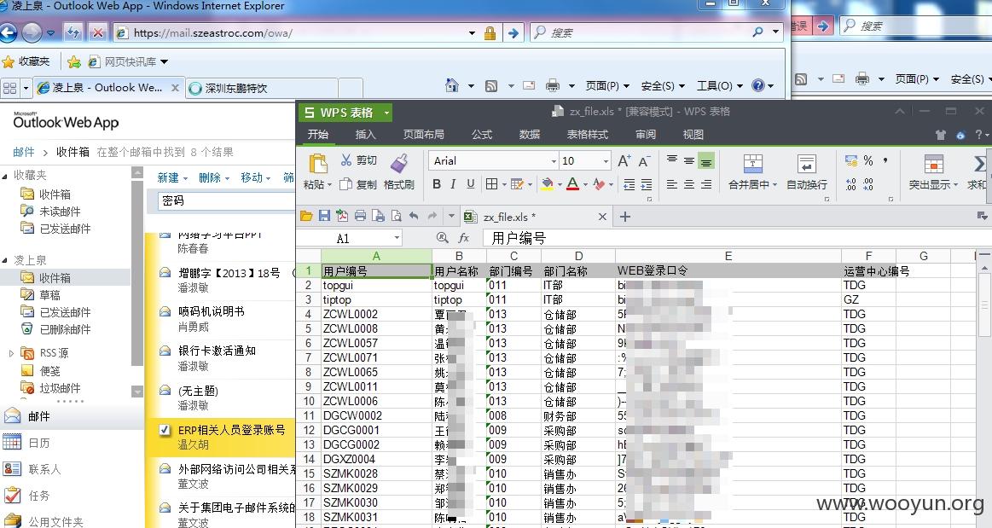
Task: Open the Arial font name dropdown
Action: tap(554, 161)
